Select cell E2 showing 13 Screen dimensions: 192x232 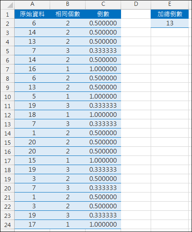169,23
